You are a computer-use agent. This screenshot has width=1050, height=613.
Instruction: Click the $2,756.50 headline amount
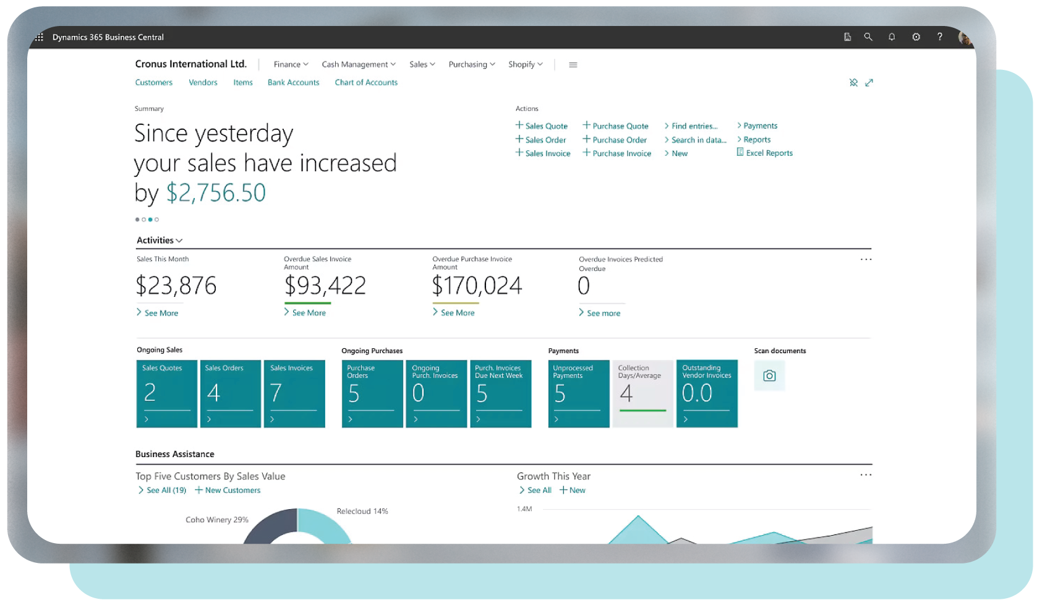coord(216,193)
